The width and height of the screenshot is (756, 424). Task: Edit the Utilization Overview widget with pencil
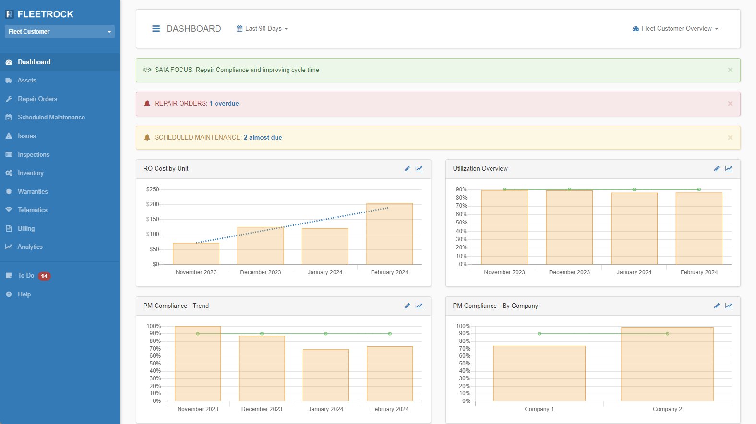click(717, 169)
